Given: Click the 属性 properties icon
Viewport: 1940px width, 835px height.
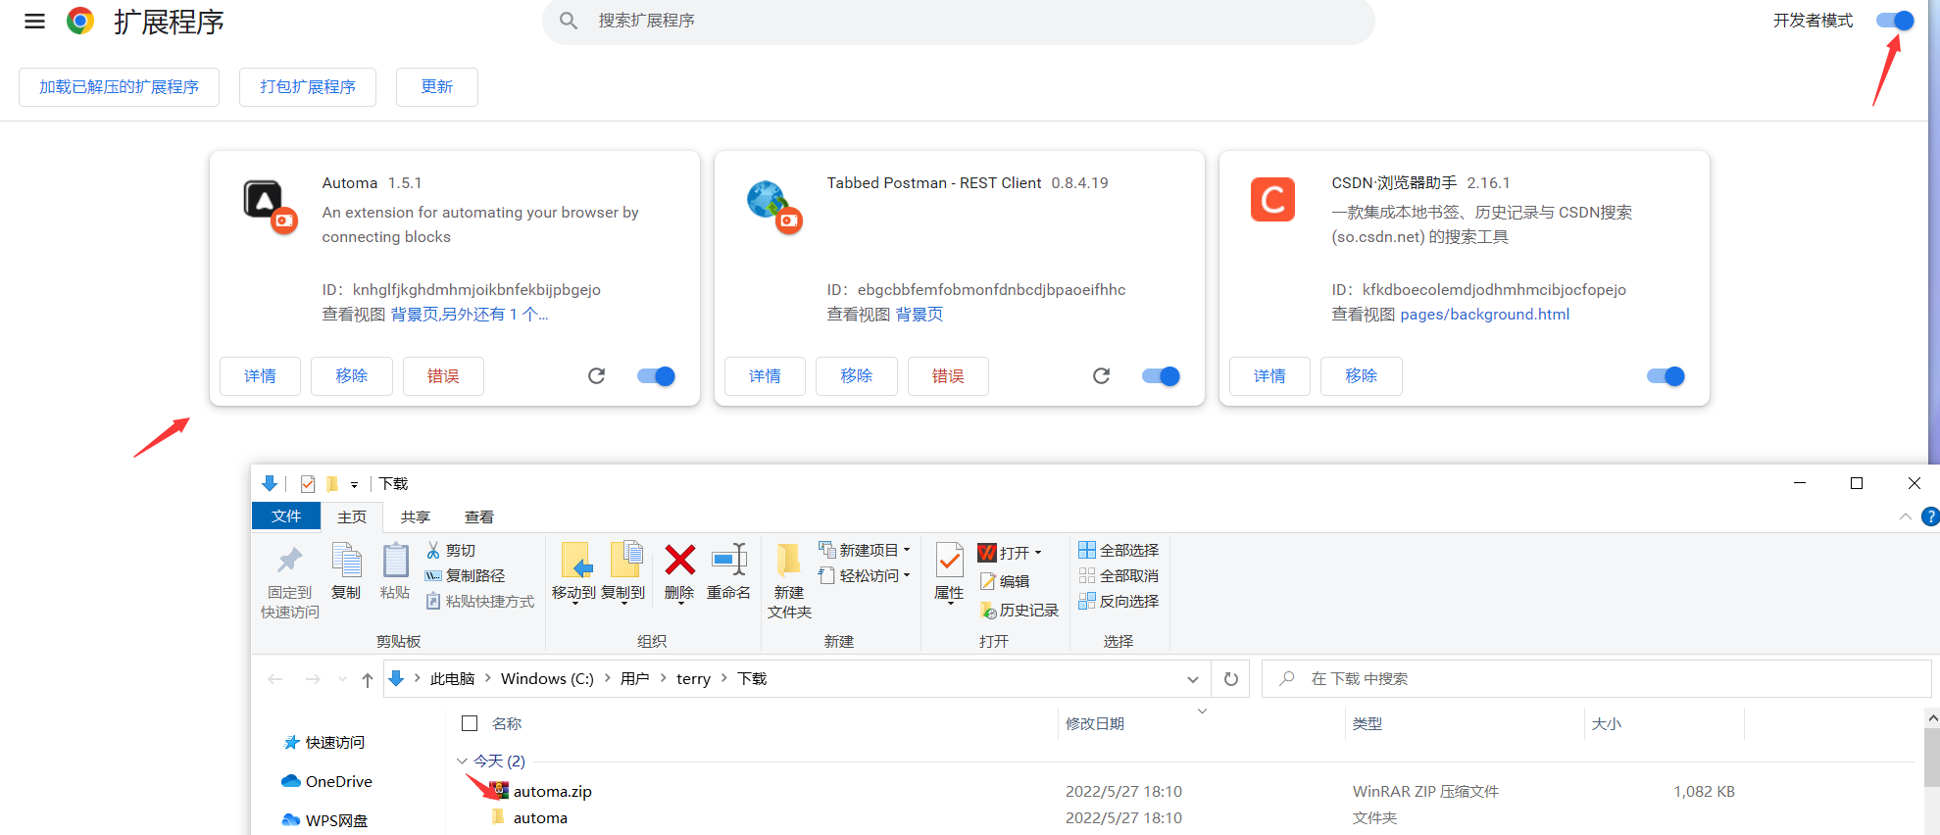Looking at the screenshot, I should pyautogui.click(x=949, y=561).
